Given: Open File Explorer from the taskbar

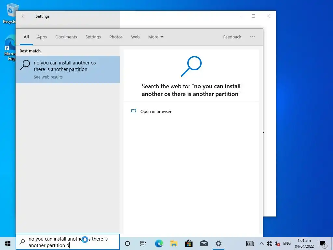Looking at the screenshot, I should (174, 243).
